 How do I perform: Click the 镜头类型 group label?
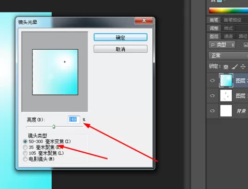[x=37, y=135]
